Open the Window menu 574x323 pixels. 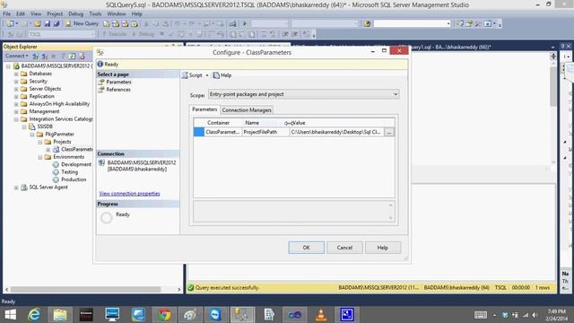coord(117,13)
